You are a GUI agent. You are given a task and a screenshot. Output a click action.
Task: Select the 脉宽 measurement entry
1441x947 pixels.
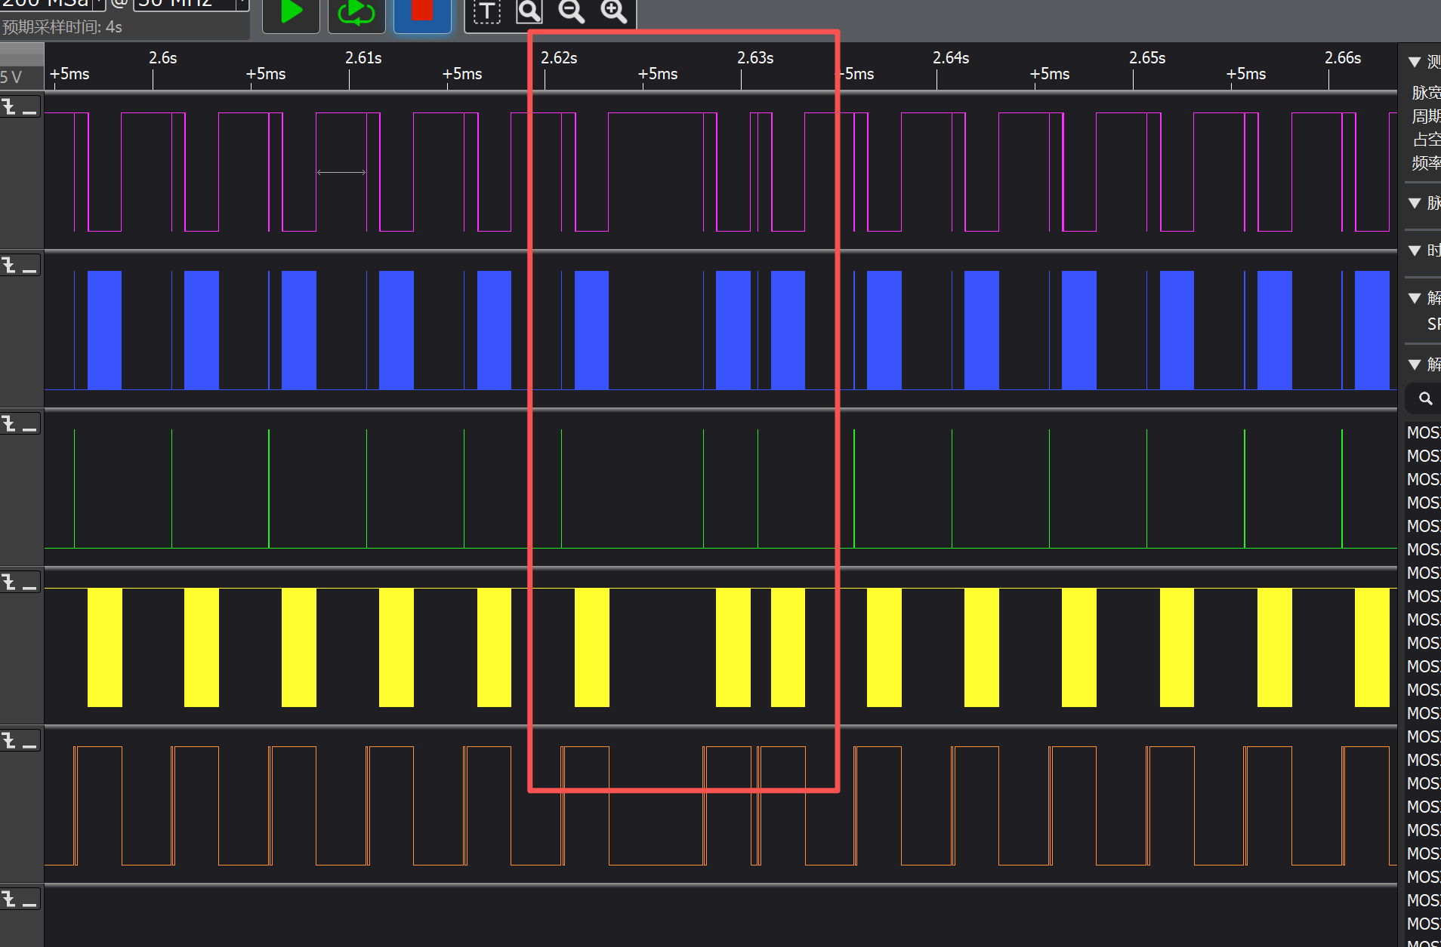point(1426,93)
